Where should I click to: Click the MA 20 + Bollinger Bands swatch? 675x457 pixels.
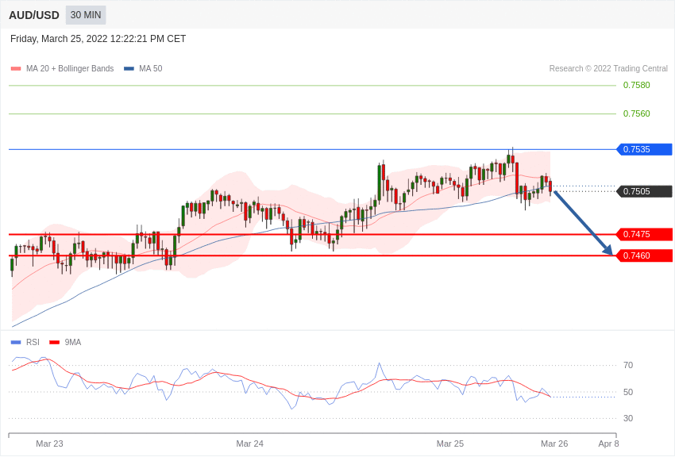coord(16,69)
